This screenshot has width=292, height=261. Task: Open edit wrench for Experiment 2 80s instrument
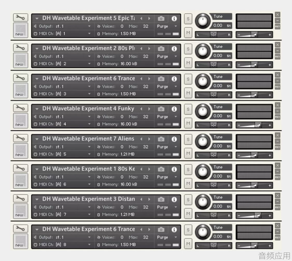(x=21, y=48)
